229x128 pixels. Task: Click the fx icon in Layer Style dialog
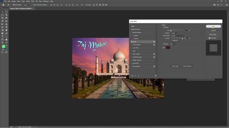[132, 76]
